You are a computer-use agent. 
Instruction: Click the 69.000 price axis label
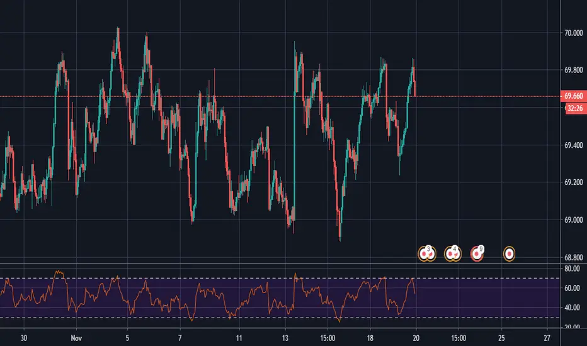point(574,220)
